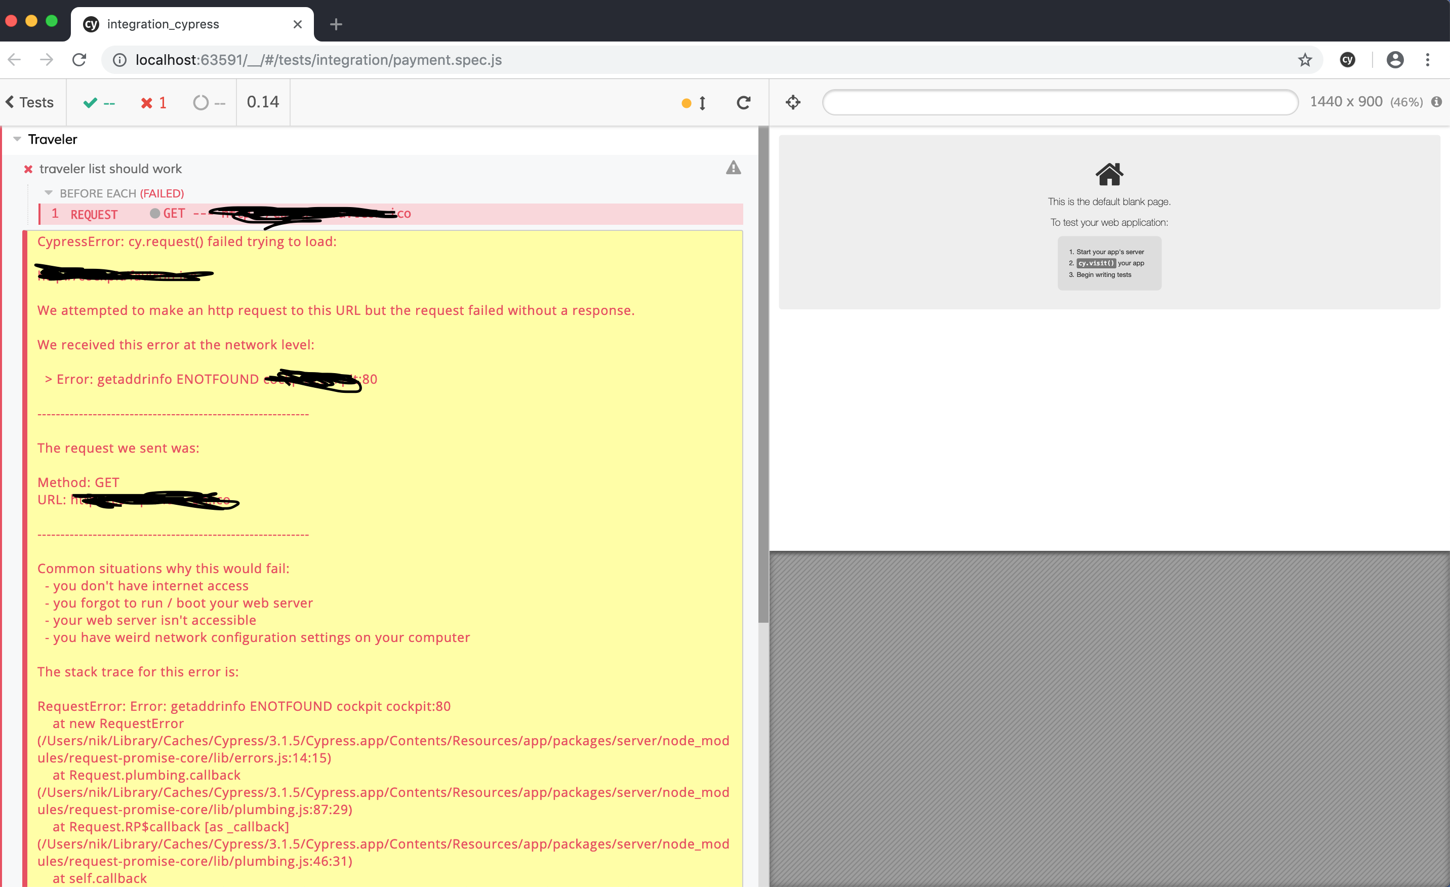Click the passed tests checkmark counter
Viewport: 1450px width, 887px height.
point(99,103)
